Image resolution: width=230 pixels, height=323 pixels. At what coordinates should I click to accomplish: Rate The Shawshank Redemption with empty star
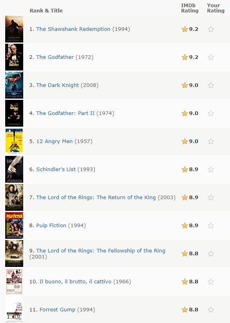pyautogui.click(x=211, y=29)
